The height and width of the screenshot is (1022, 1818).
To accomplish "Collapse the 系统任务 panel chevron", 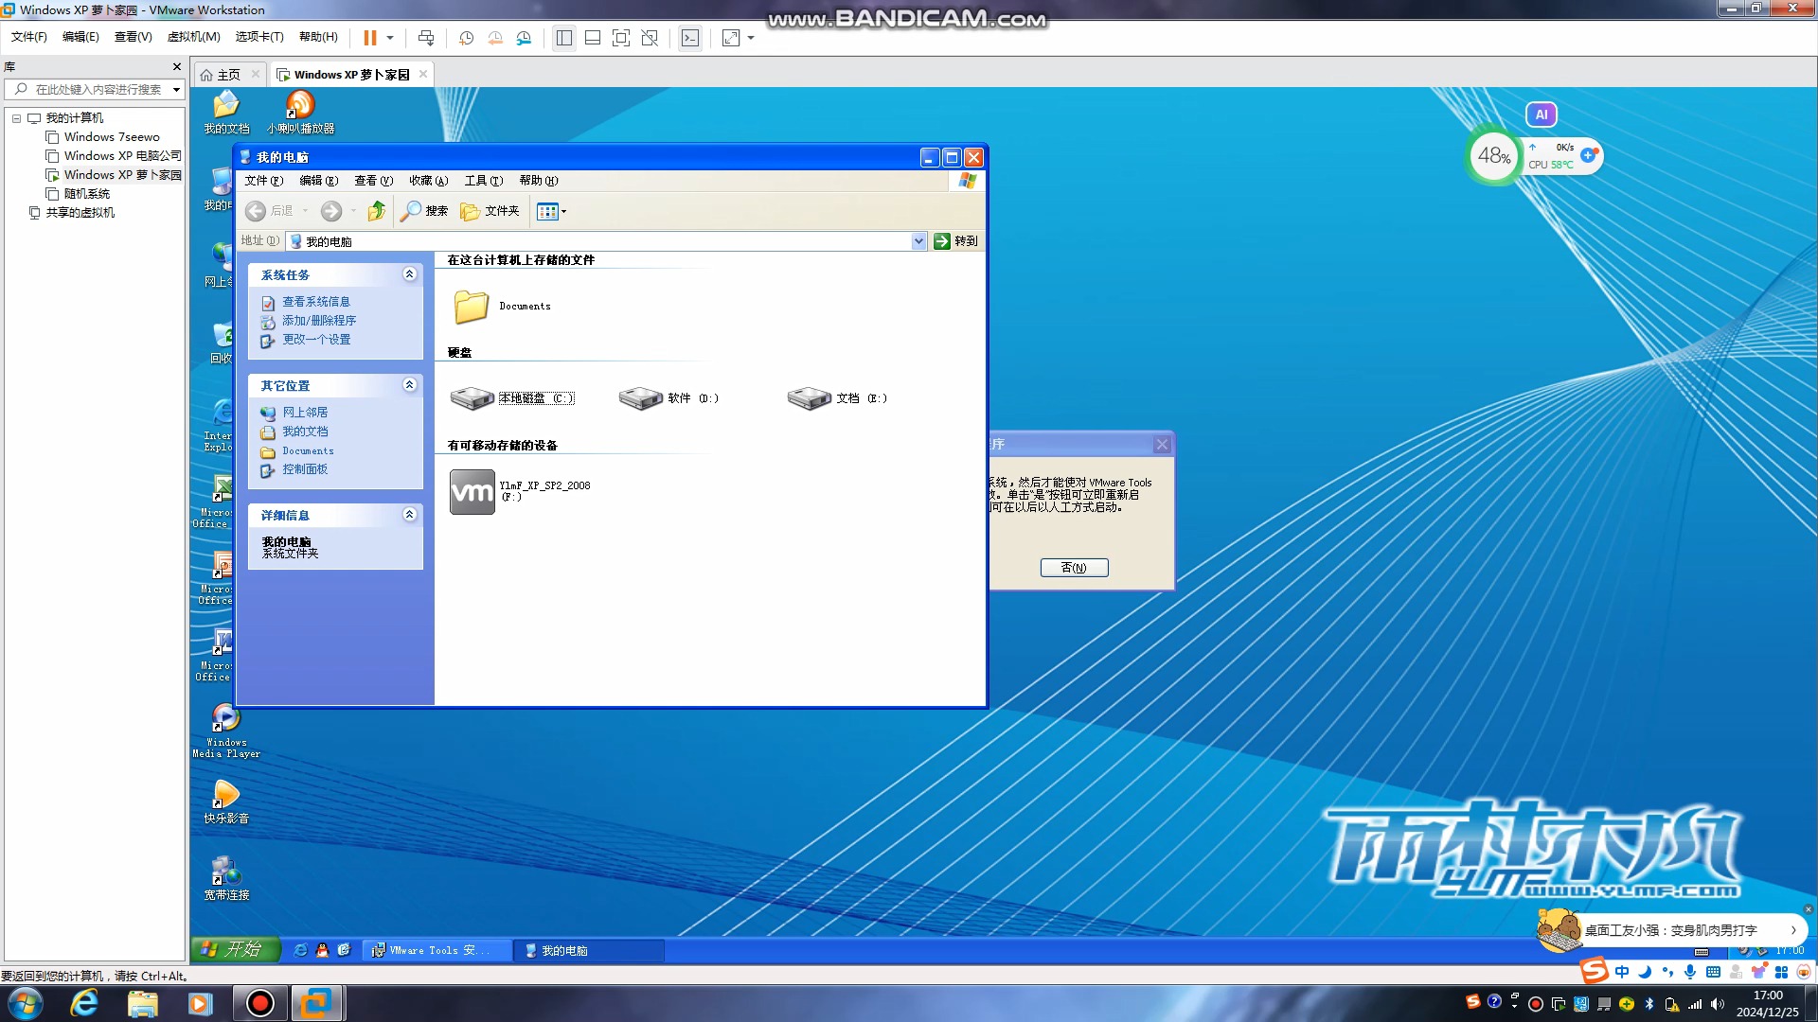I will coord(409,274).
